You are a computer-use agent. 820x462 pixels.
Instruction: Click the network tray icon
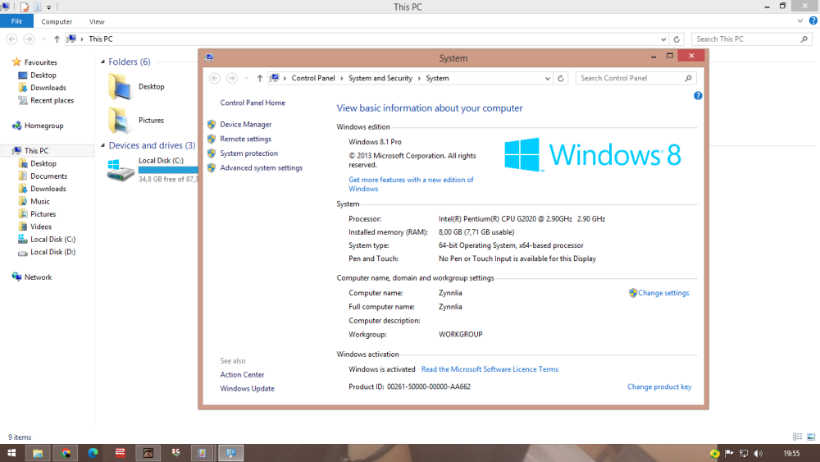(743, 453)
